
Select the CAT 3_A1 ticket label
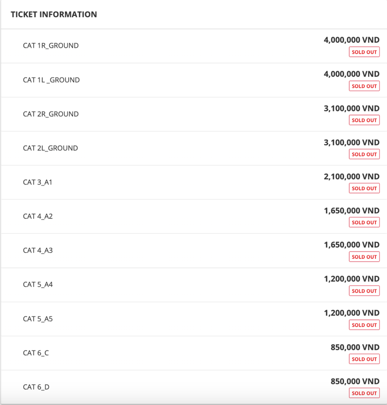point(38,182)
